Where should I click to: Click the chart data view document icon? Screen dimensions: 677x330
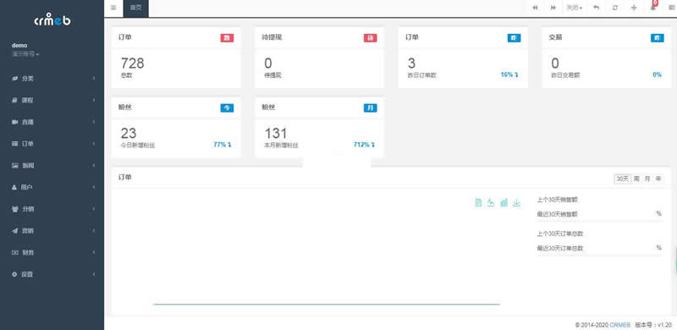[x=478, y=202]
